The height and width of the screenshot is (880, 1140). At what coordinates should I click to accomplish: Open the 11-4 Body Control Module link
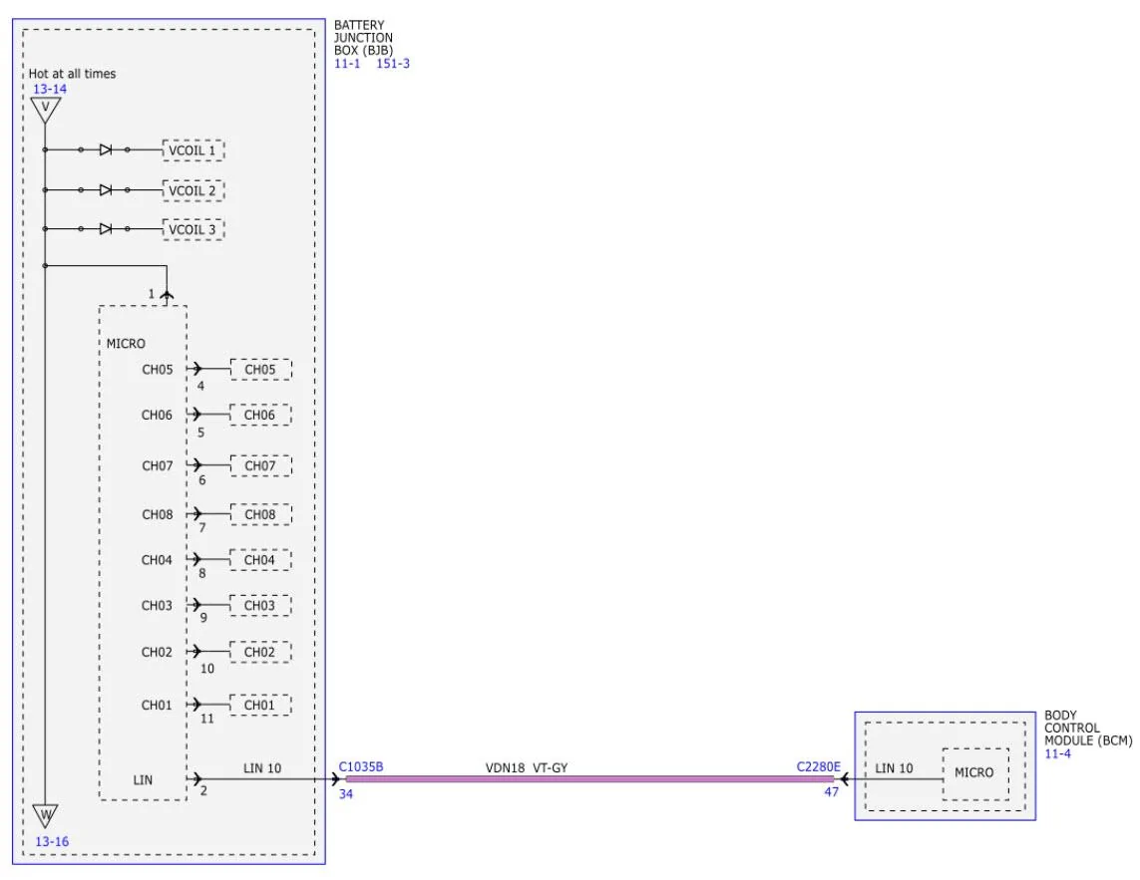[x=1057, y=753]
